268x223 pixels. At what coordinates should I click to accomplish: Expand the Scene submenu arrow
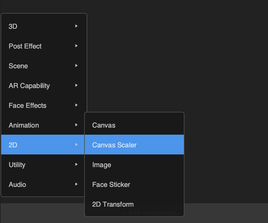pos(76,65)
